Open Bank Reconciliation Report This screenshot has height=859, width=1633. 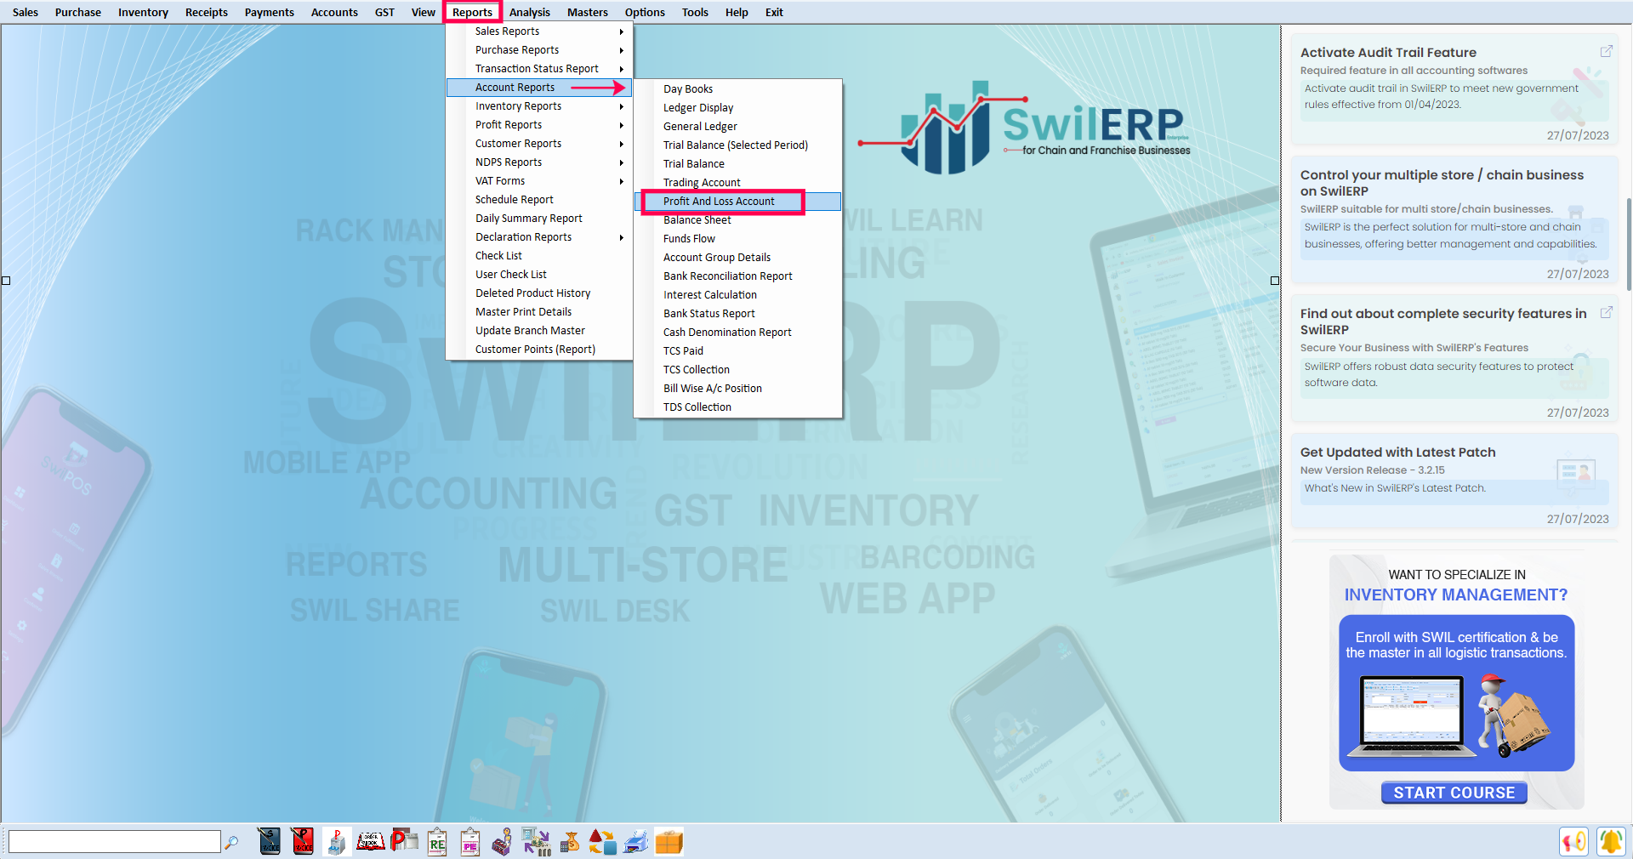click(x=737, y=276)
